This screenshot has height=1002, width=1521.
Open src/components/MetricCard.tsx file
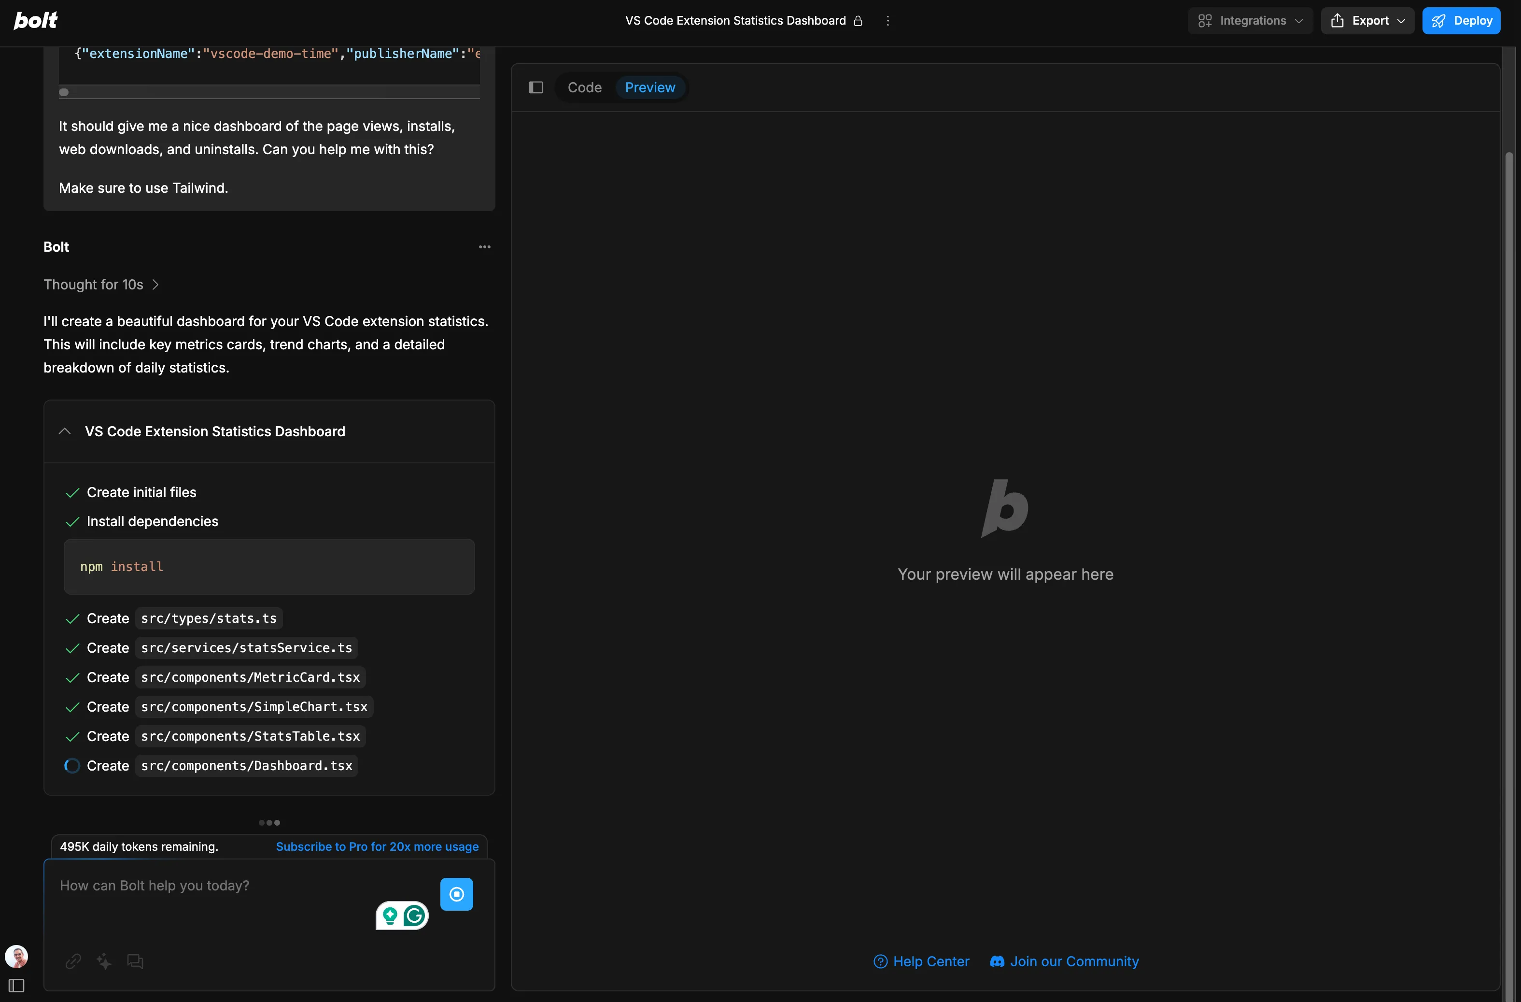click(251, 677)
